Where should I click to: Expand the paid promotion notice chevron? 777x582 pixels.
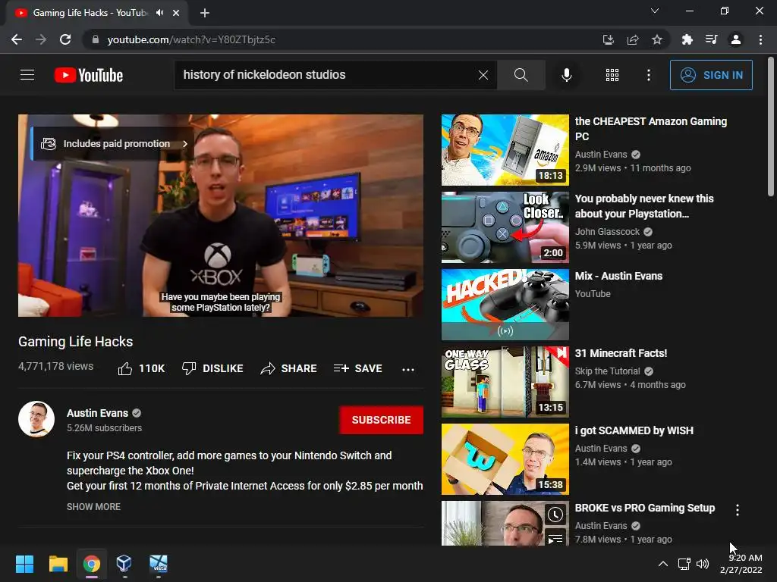(185, 143)
